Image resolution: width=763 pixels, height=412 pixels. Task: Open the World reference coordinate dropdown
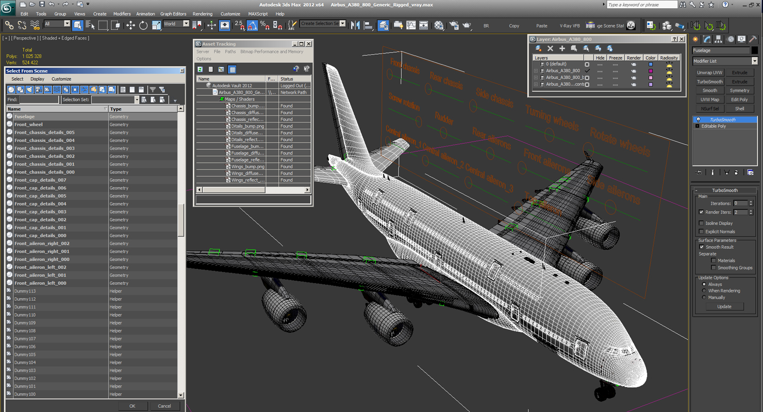tap(176, 24)
